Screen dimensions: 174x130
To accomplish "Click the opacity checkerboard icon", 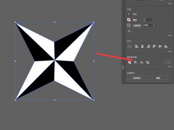I will click(x=129, y=25).
